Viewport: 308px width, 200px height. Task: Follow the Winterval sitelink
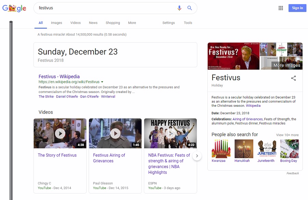click(x=108, y=97)
